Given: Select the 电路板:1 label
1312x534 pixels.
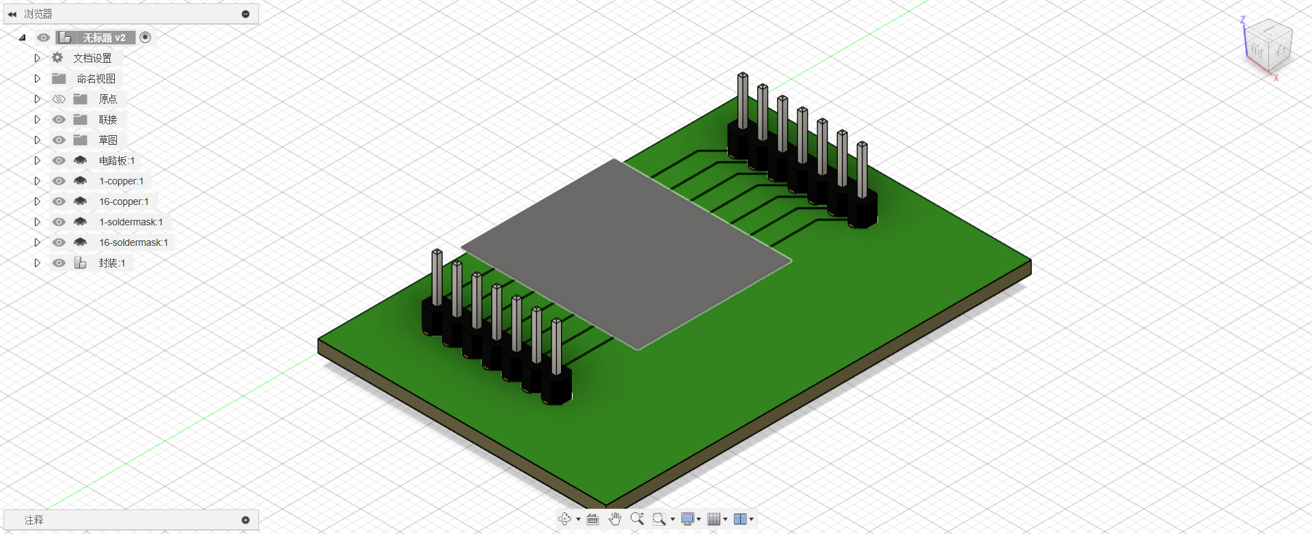Looking at the screenshot, I should click(117, 160).
